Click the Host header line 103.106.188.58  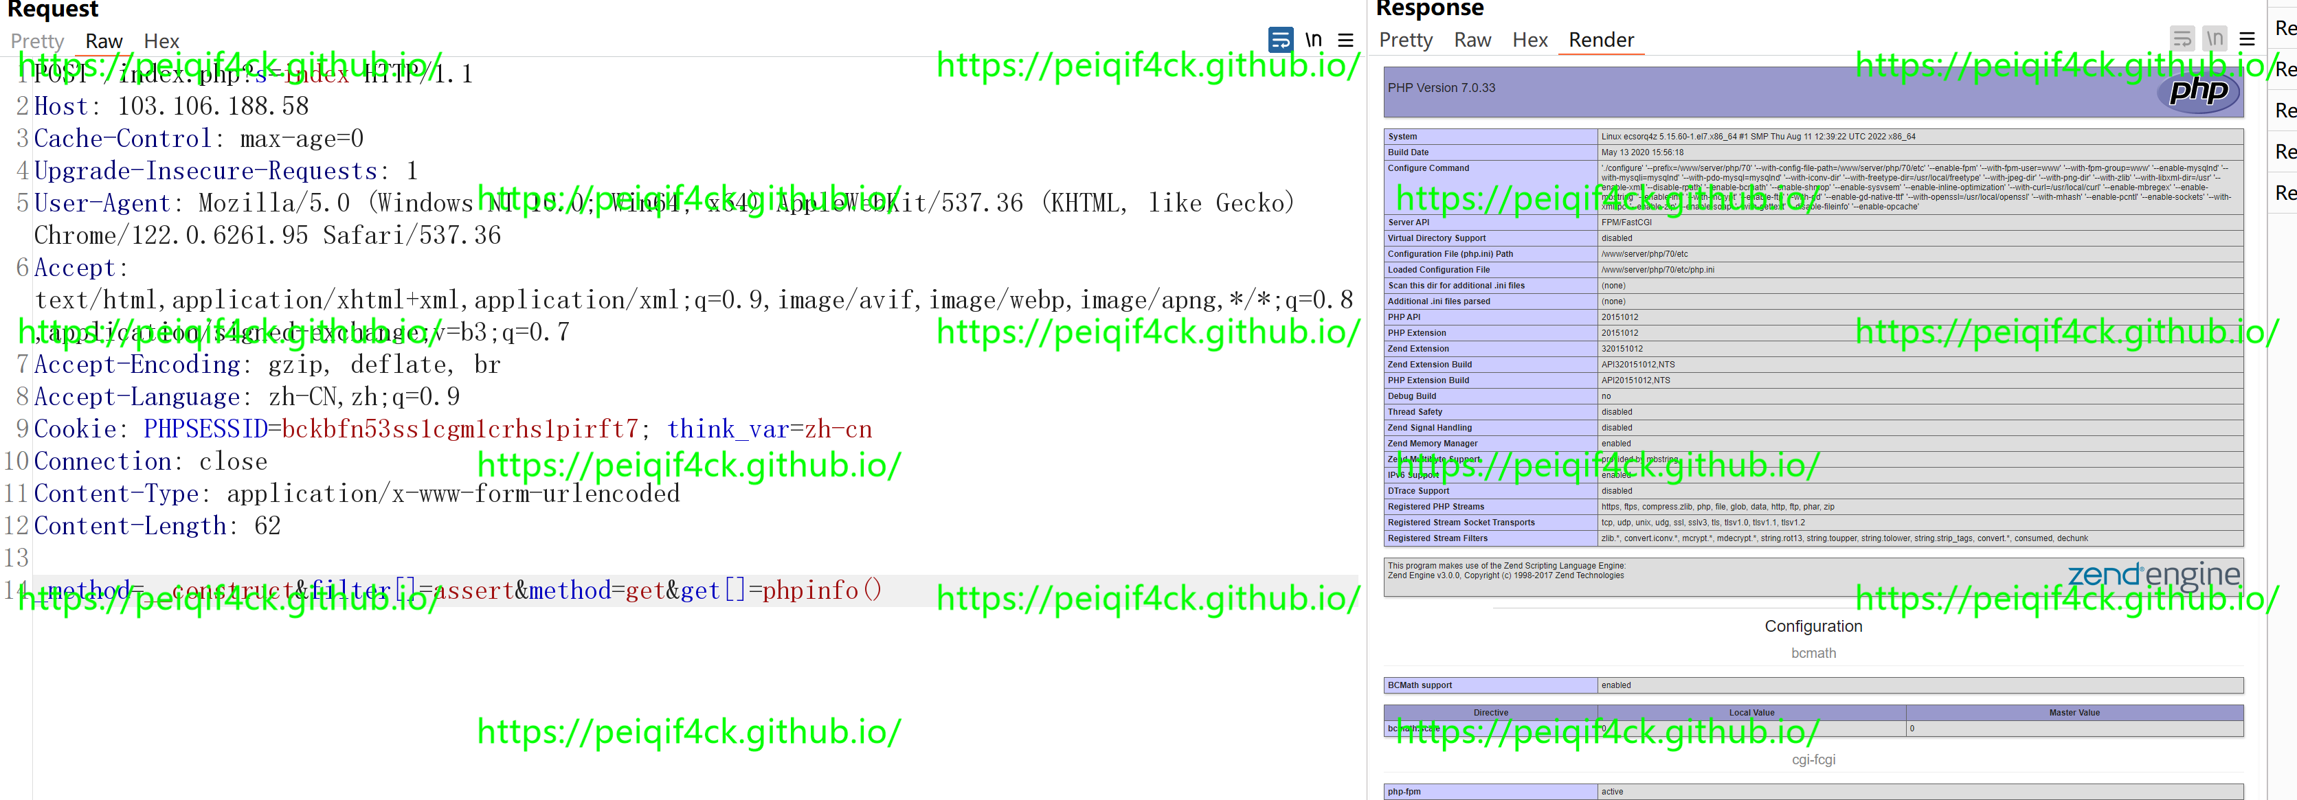(x=171, y=106)
